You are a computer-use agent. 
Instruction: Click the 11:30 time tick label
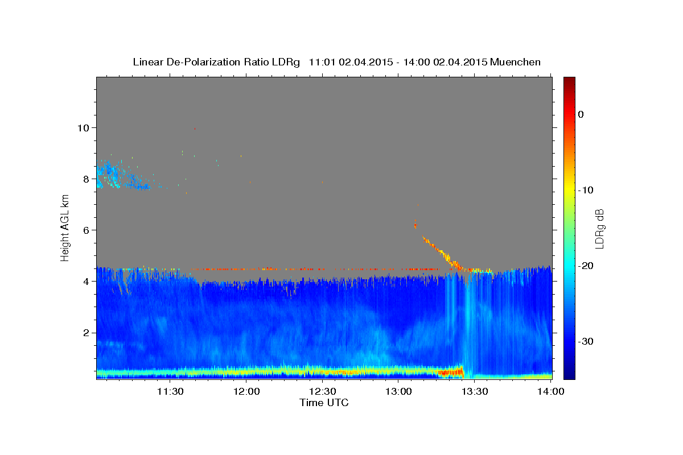coord(170,391)
